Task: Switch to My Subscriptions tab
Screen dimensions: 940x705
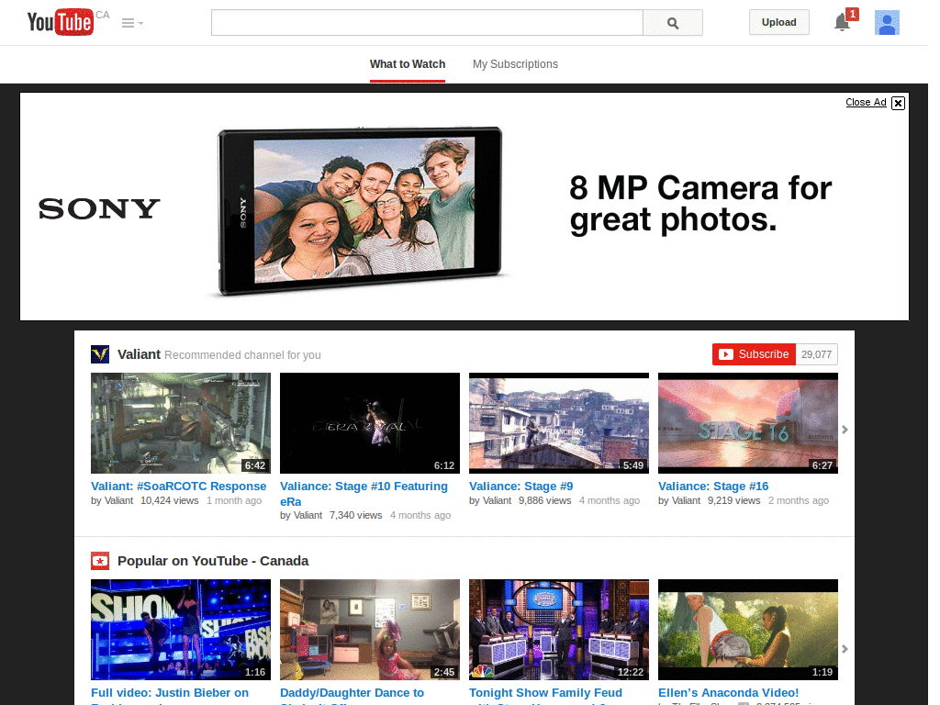Action: [x=515, y=64]
